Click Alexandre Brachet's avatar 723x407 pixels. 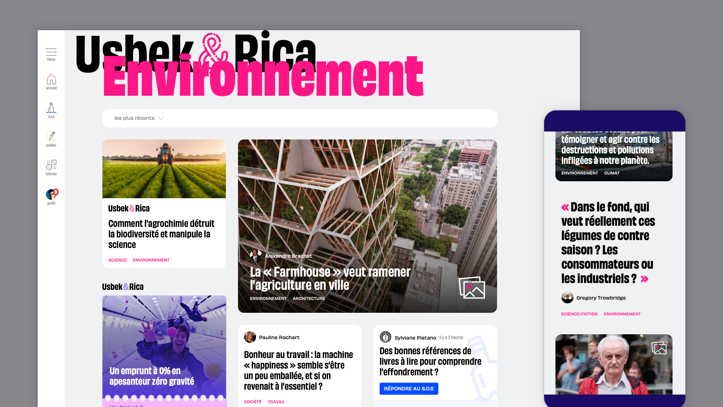[256, 256]
